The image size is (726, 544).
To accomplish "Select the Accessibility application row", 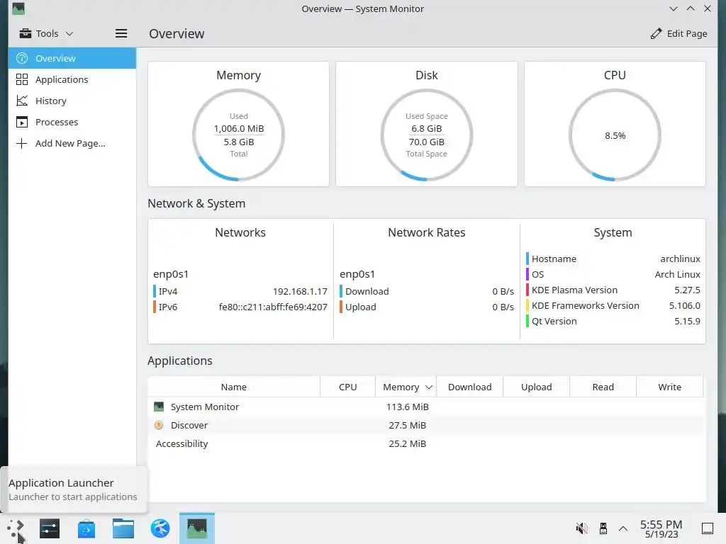I will (x=426, y=443).
